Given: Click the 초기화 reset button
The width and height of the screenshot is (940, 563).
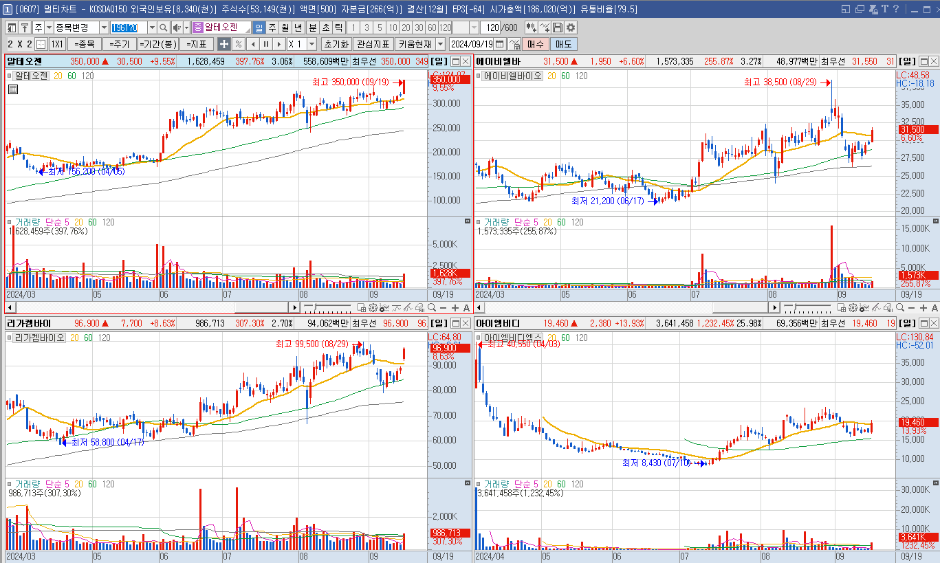Looking at the screenshot, I should click(336, 44).
